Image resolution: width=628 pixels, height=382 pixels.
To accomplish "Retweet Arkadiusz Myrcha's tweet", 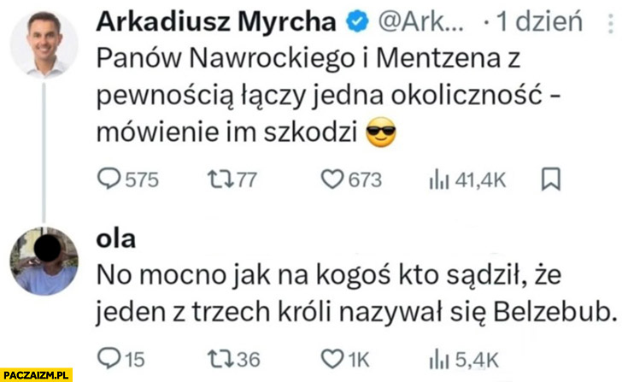I will click(x=213, y=179).
